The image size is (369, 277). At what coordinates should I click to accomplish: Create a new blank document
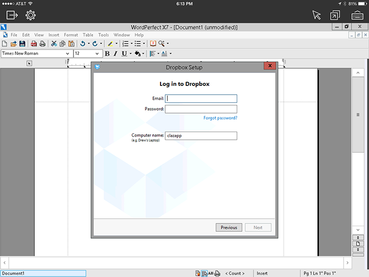pos(5,43)
